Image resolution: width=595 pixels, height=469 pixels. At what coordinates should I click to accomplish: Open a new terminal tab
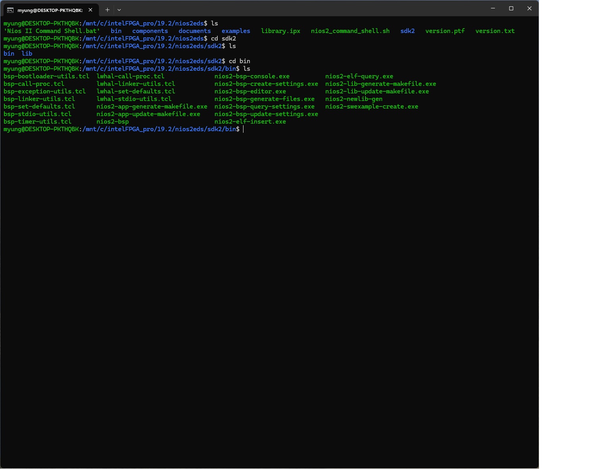[x=107, y=10]
